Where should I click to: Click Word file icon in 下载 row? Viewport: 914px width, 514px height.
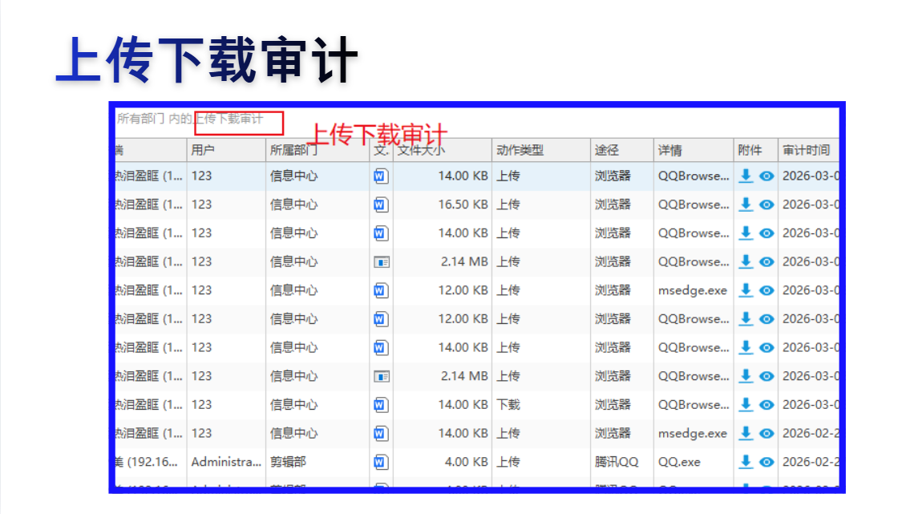[x=381, y=404]
